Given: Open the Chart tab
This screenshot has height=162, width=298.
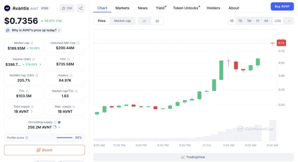Looking at the screenshot, I should 102,8.
